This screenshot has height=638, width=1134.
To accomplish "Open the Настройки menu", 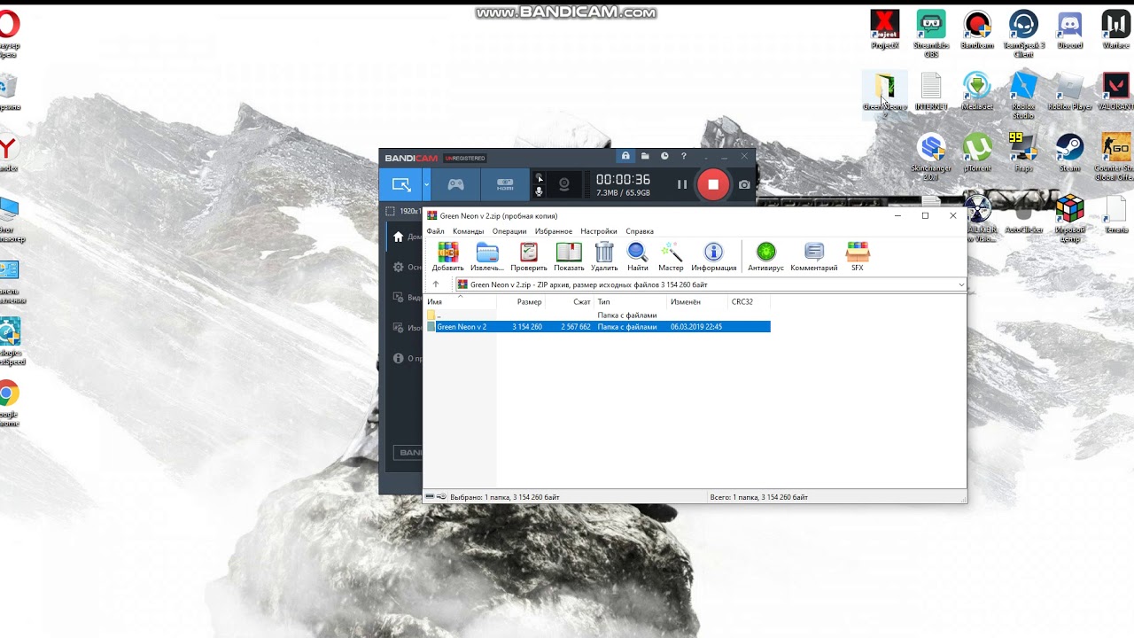I will click(x=599, y=231).
